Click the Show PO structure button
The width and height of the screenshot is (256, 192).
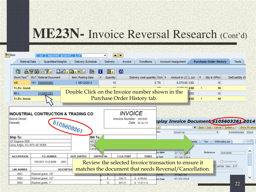247,127
